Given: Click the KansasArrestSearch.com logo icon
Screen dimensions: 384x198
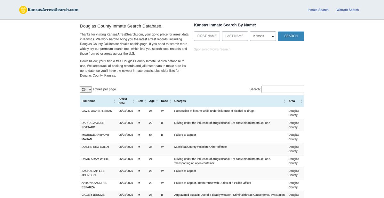Looking at the screenshot, I should [x=23, y=10].
